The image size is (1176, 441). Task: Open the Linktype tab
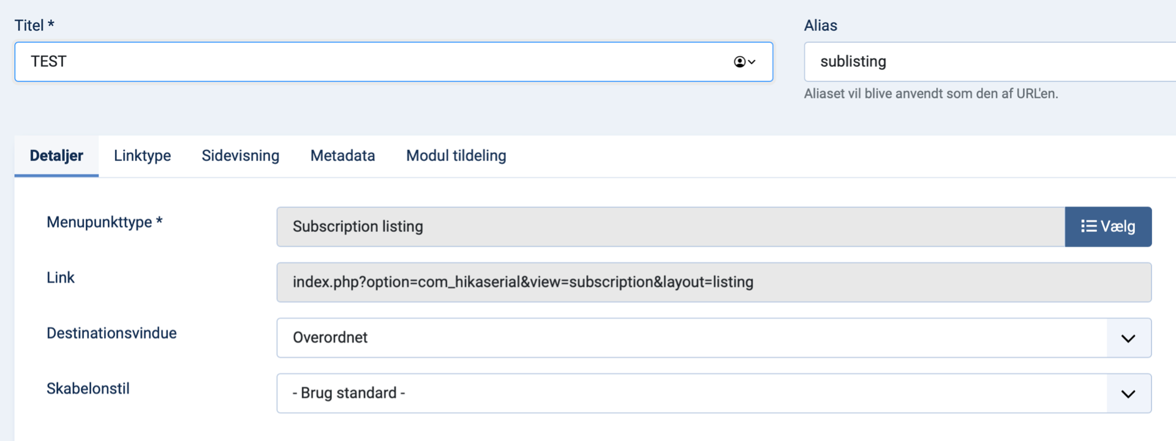142,156
